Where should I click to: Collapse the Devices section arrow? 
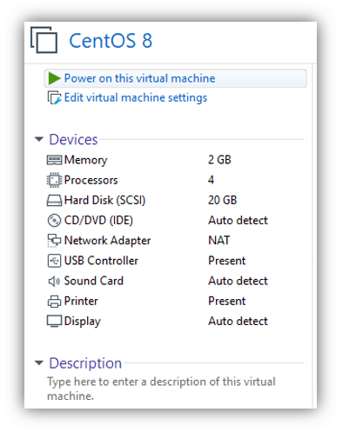pyautogui.click(x=39, y=139)
